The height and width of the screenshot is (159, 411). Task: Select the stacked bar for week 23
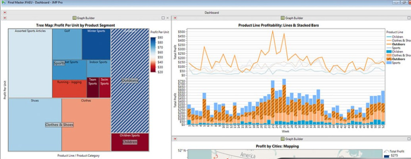click(x=273, y=102)
